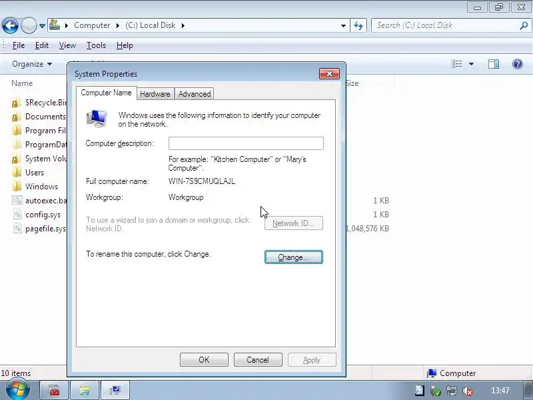Open the View menu
This screenshot has height=400, width=533.
click(x=67, y=45)
